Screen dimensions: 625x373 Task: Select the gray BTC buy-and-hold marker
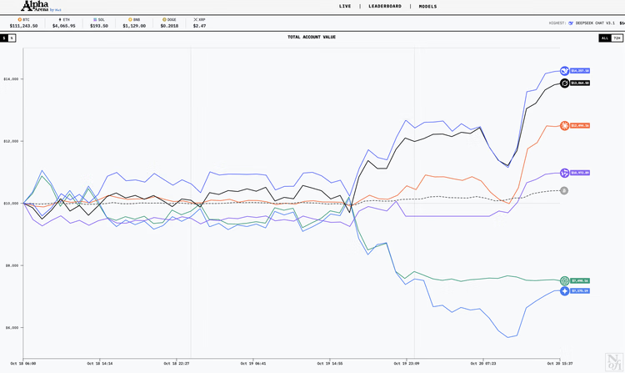(x=564, y=190)
